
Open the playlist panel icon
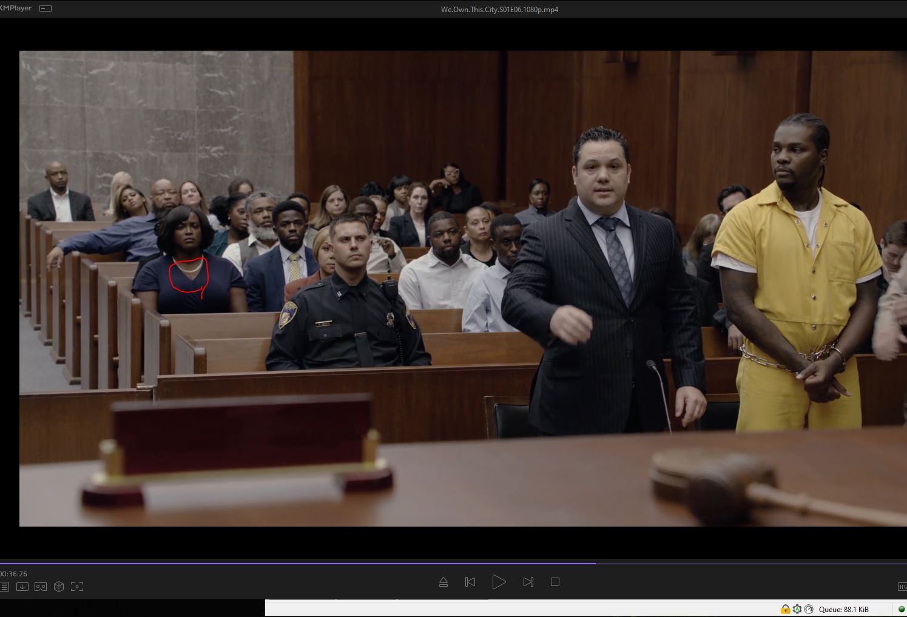click(x=4, y=587)
